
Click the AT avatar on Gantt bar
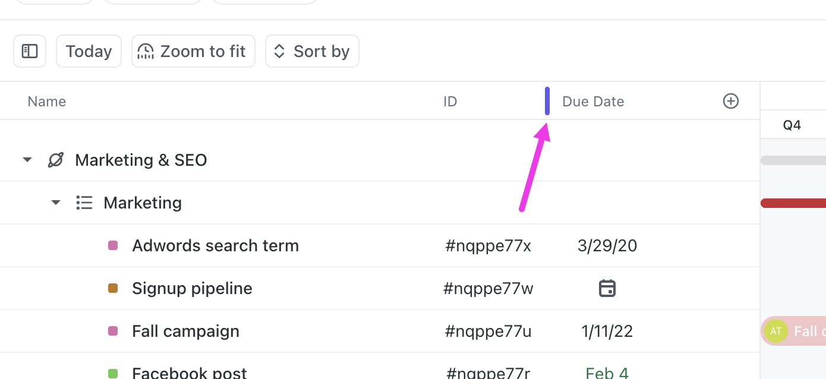(x=775, y=331)
